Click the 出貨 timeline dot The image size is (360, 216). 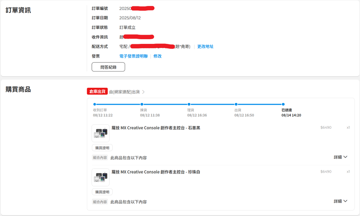(x=236, y=104)
